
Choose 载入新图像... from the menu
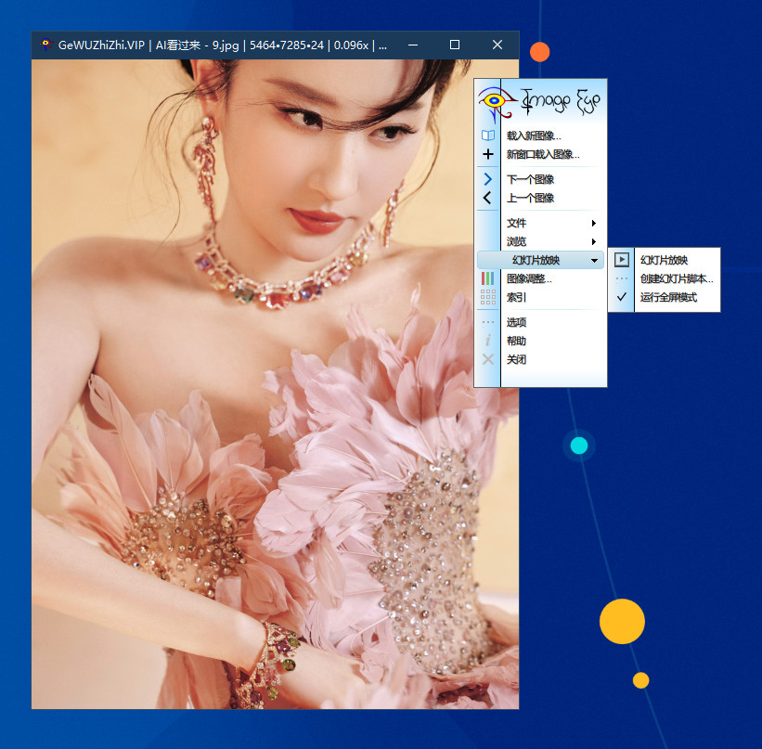534,136
